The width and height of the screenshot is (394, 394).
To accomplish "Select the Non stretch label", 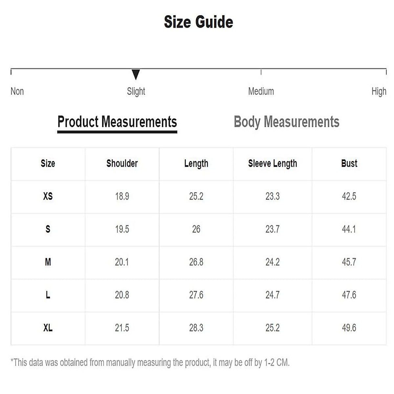I will (17, 91).
